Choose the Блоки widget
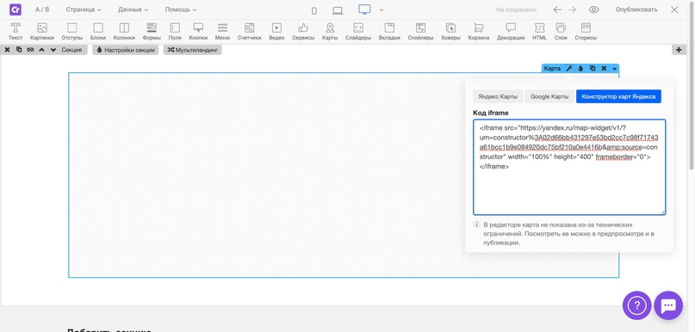This screenshot has height=332, width=695. pos(98,32)
